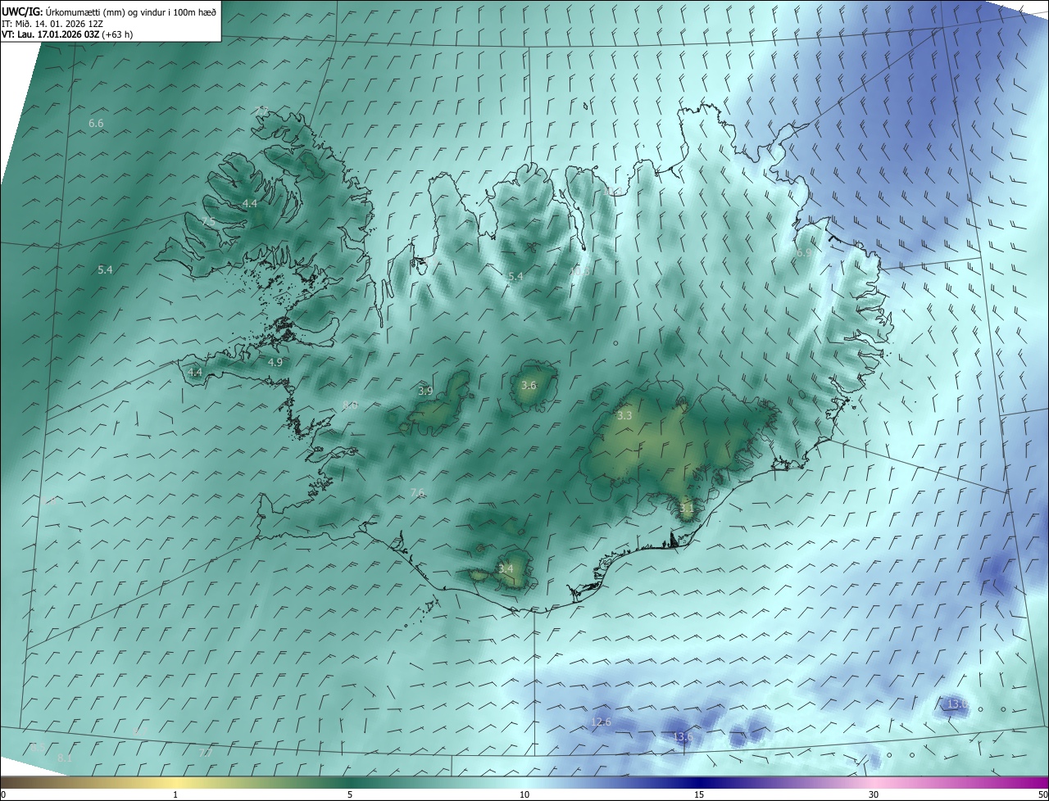Click the colorbar tick label 15
The height and width of the screenshot is (801, 1049).
(699, 794)
